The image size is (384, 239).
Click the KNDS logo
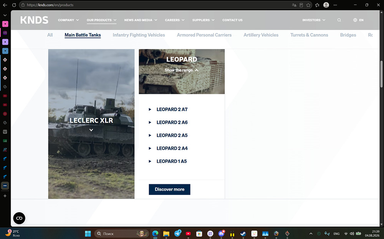pos(34,20)
